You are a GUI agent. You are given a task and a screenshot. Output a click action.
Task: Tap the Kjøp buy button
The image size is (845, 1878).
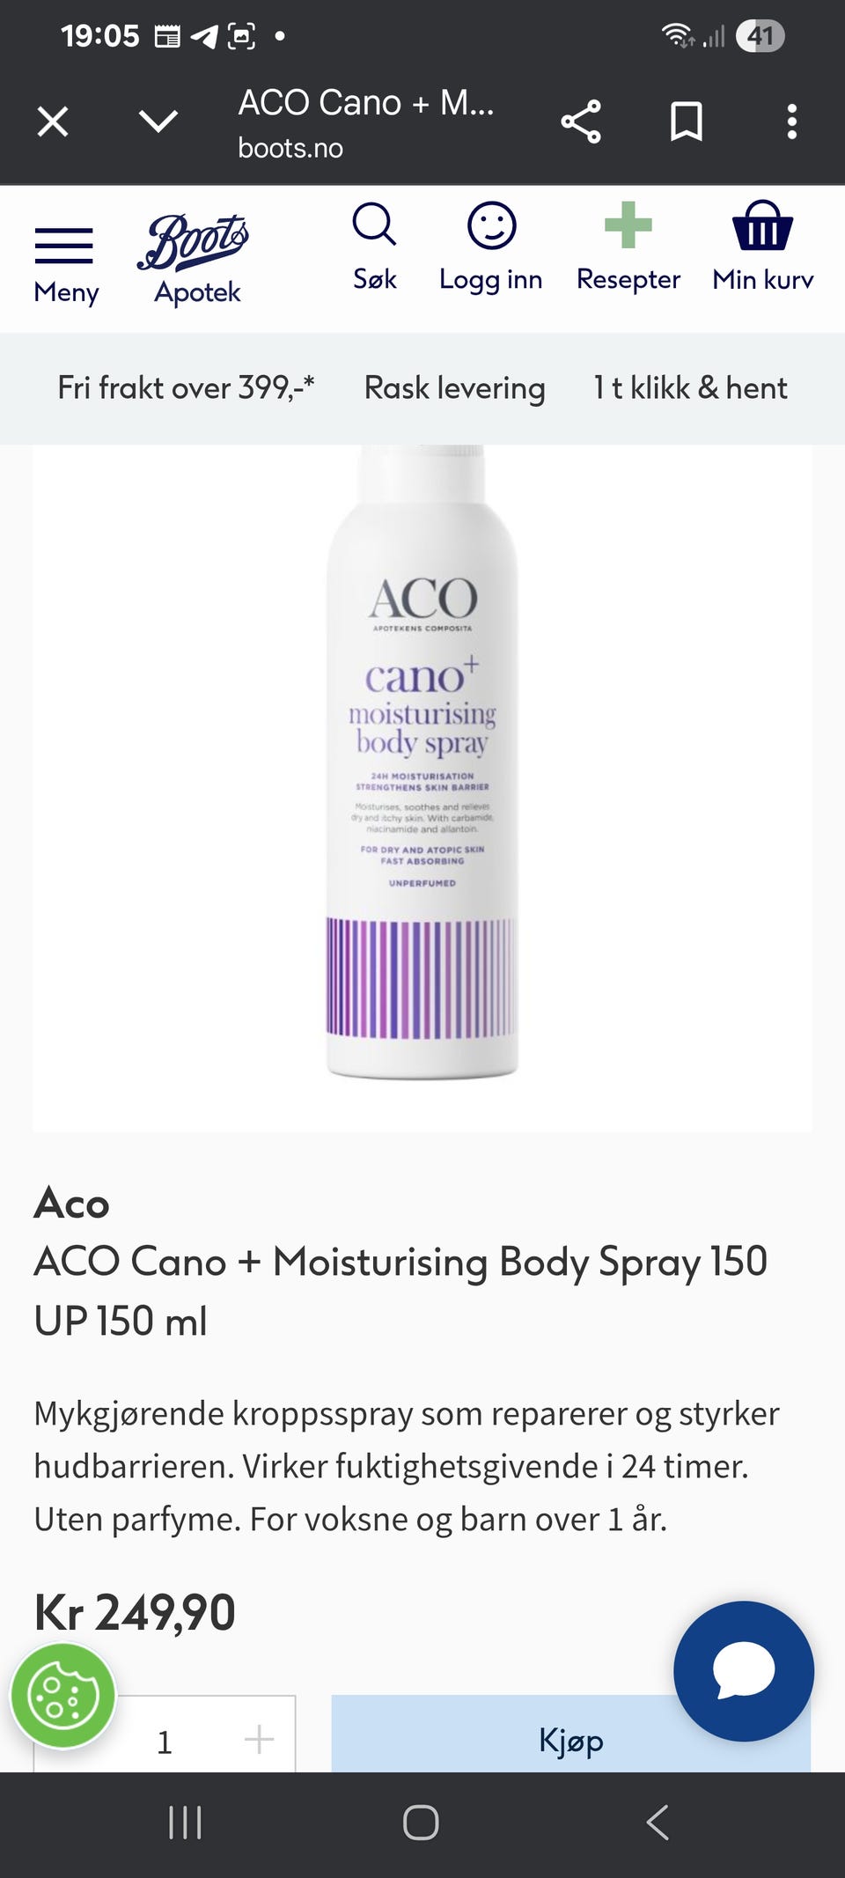pos(571,1734)
